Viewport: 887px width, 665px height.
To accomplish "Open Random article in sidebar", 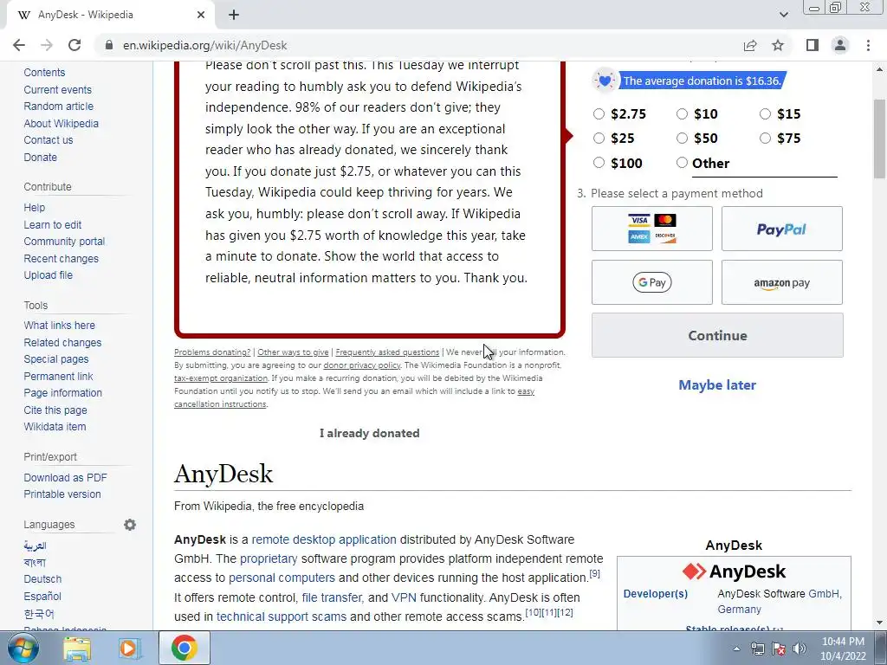I will click(x=59, y=107).
